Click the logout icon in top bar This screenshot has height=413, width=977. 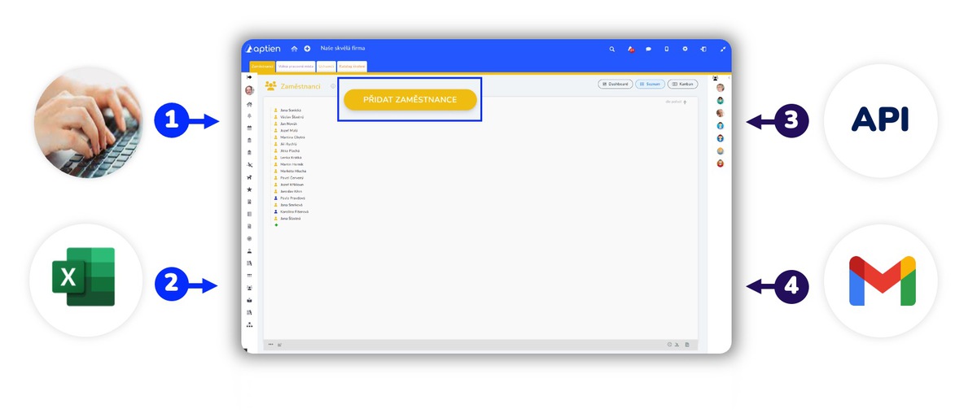point(703,49)
